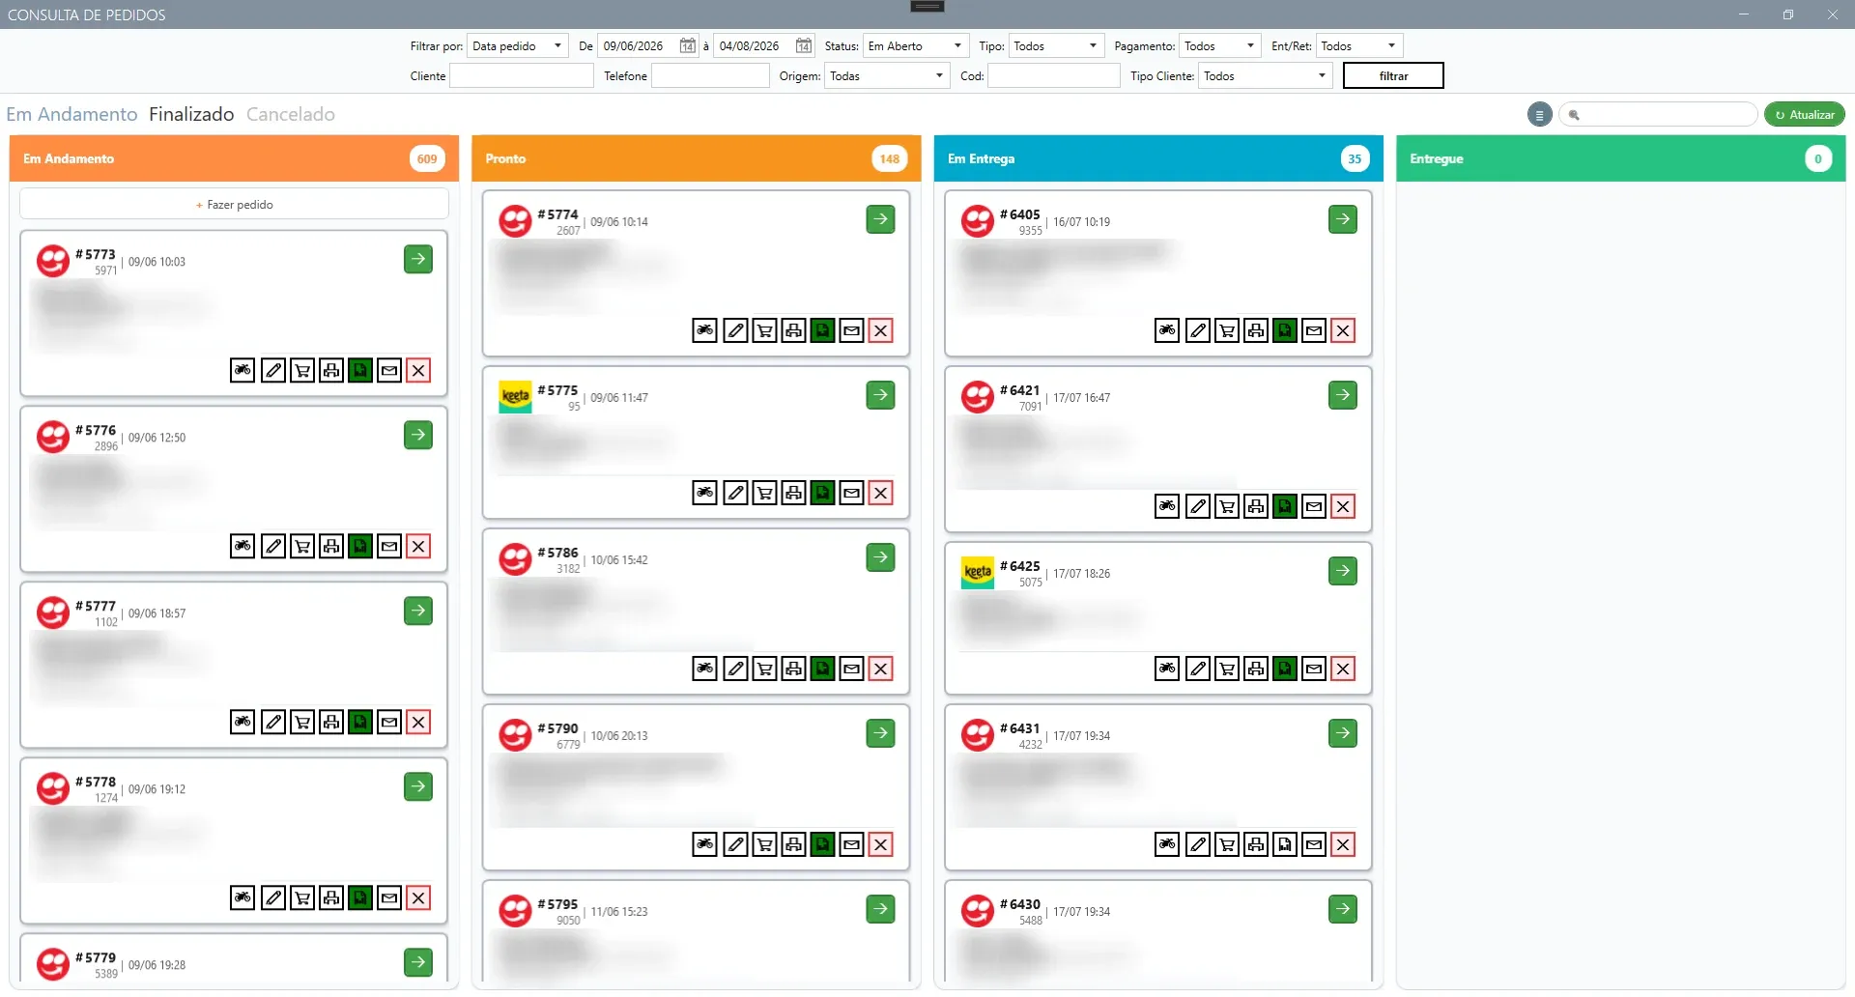Advance order #6430 with the green arrow

1343,909
